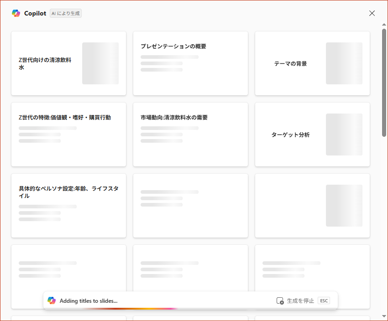Click the AI により生成 badge

pyautogui.click(x=66, y=13)
